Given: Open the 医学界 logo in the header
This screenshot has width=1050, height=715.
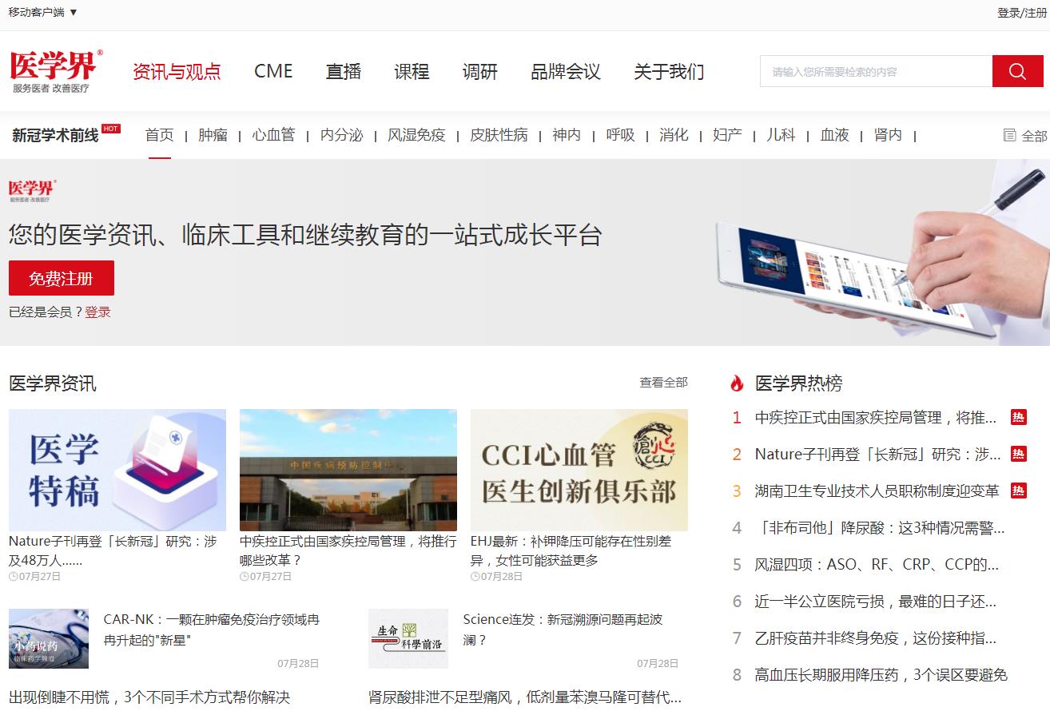Looking at the screenshot, I should click(x=56, y=70).
